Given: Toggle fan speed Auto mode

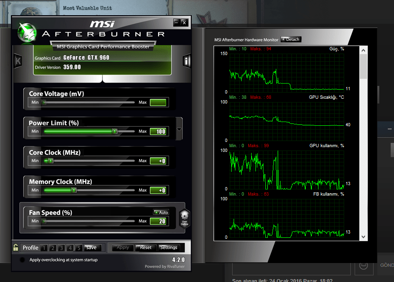Looking at the screenshot, I should (x=161, y=212).
